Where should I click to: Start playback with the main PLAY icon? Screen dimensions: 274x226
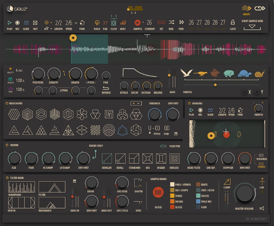tap(9, 23)
